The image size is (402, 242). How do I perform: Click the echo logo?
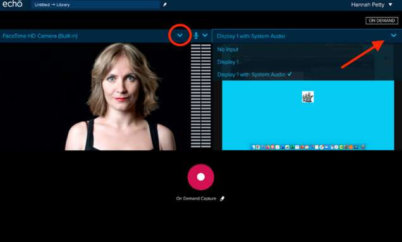point(12,4)
